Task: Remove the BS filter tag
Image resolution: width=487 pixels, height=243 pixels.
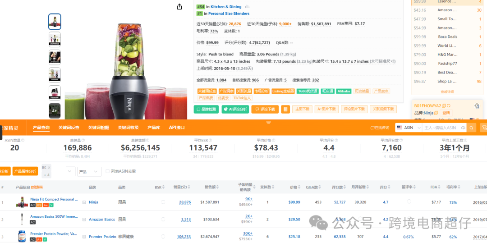Action: (x=49, y=168)
